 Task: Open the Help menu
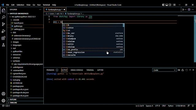click(54, 5)
